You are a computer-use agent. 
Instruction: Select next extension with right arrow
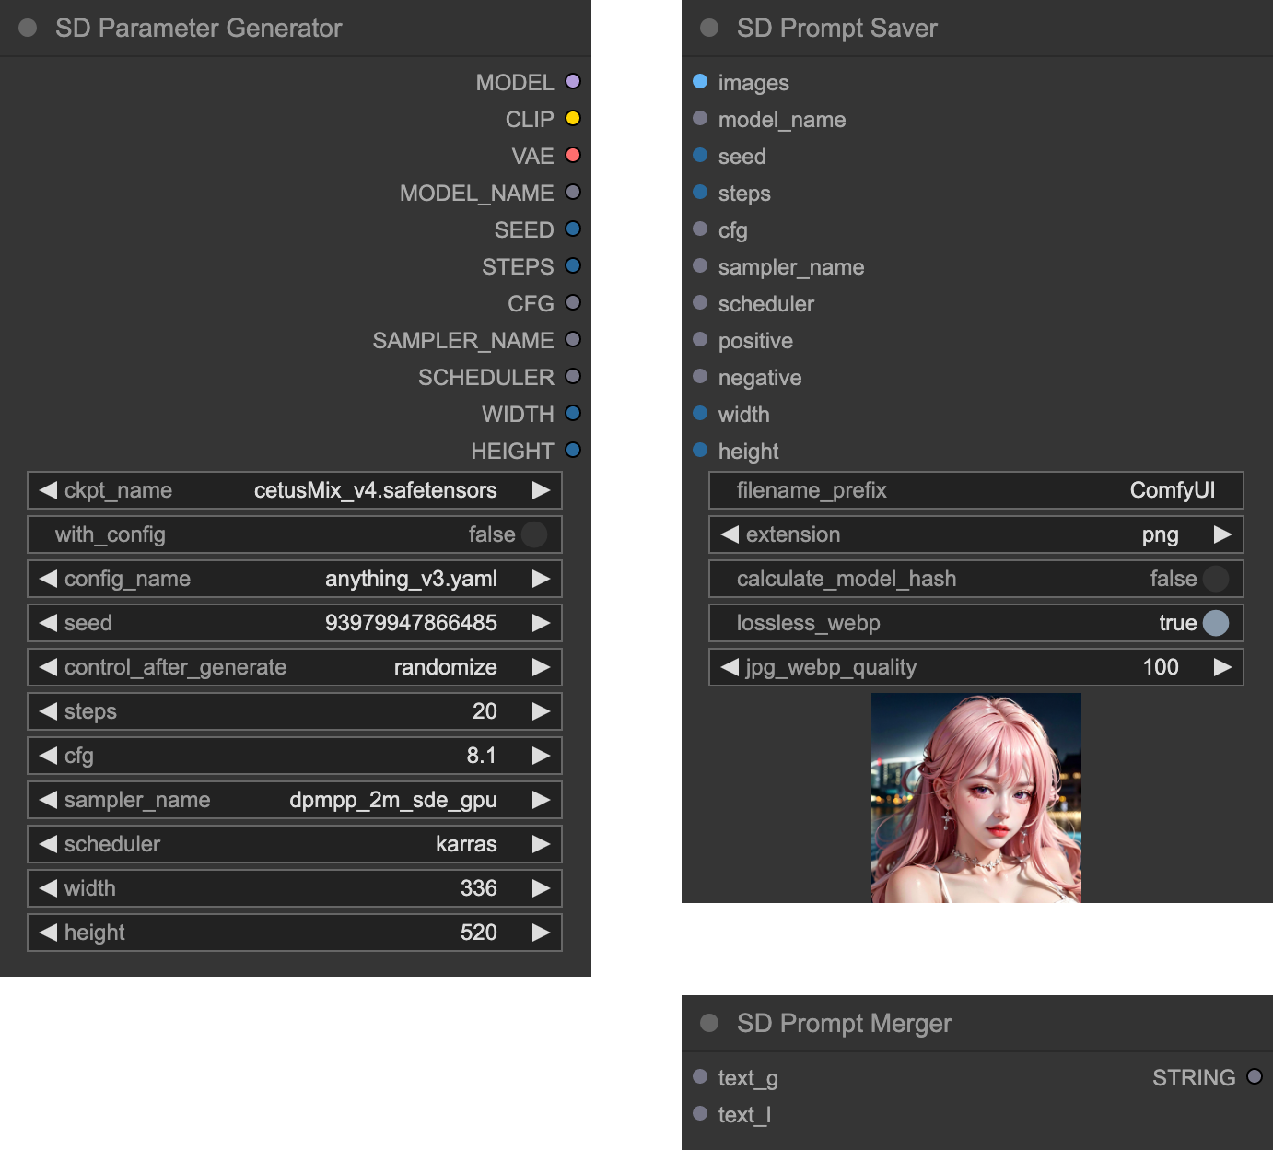(1223, 534)
